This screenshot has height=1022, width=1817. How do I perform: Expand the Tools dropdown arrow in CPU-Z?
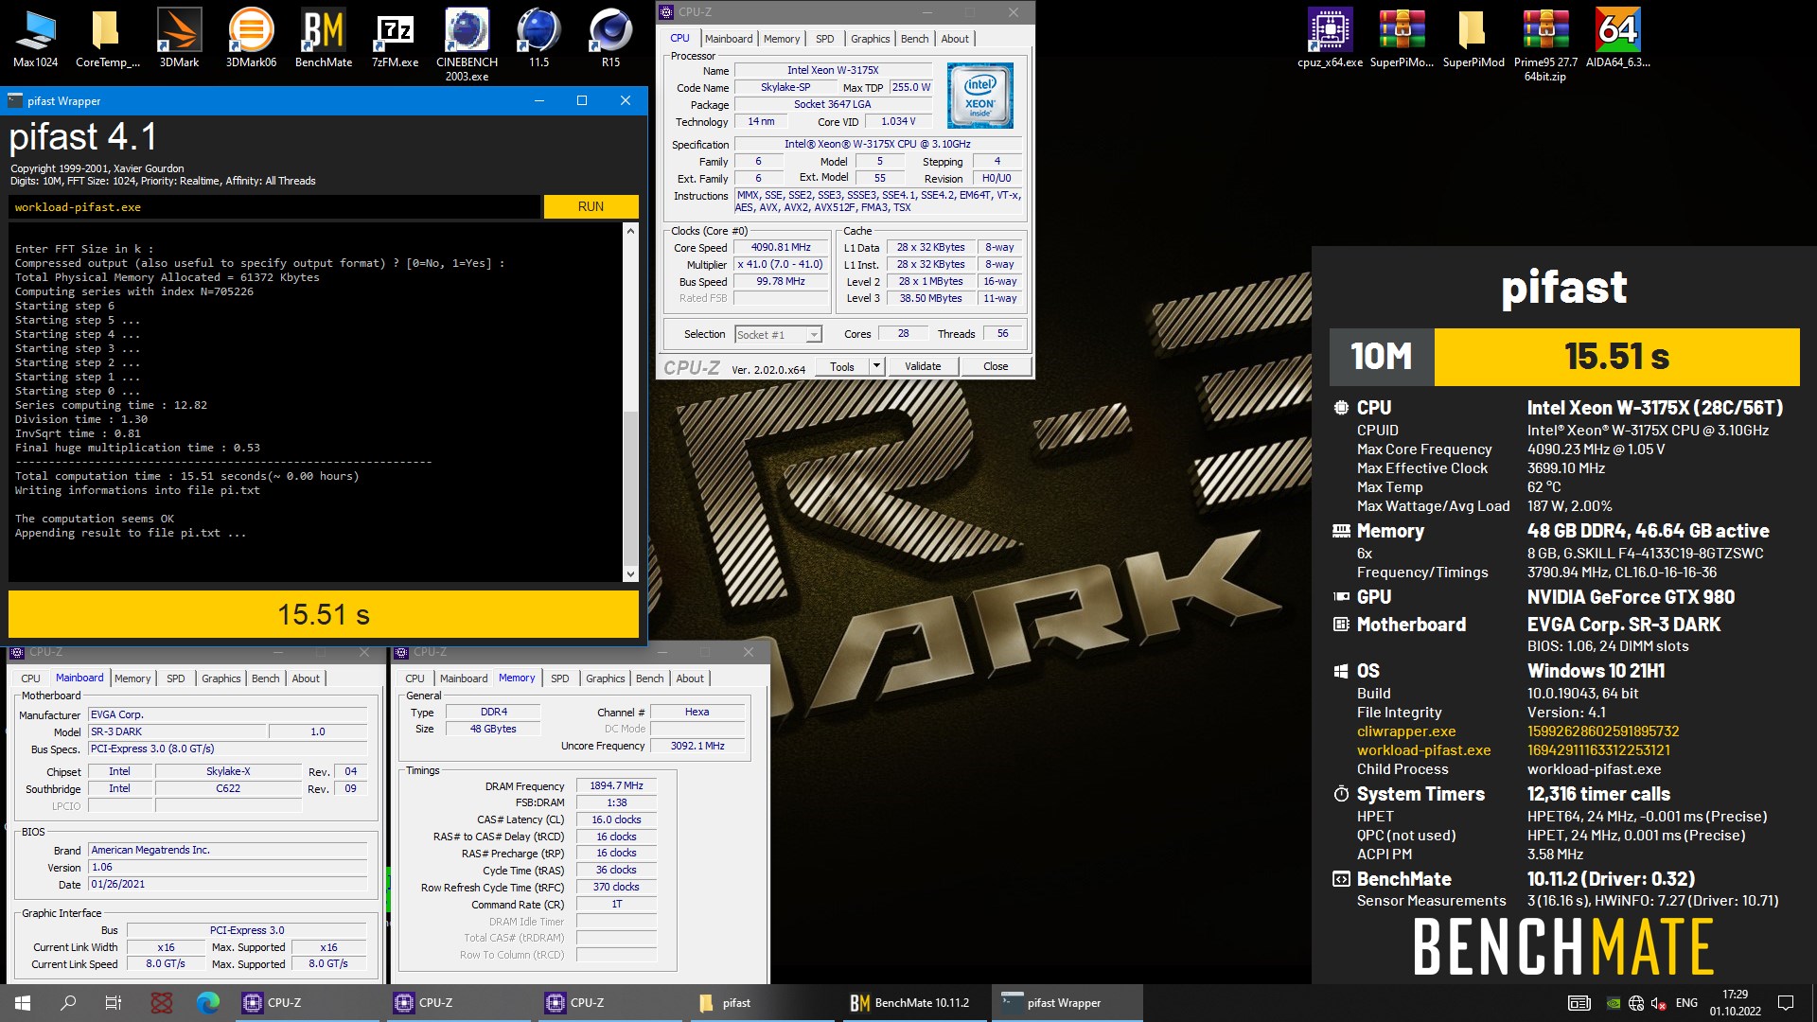(x=876, y=366)
